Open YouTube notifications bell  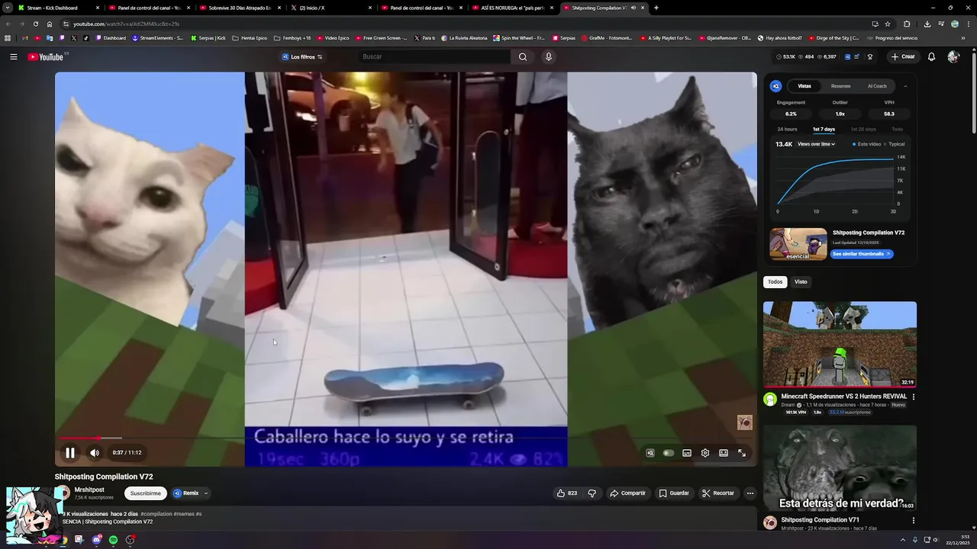pyautogui.click(x=931, y=56)
